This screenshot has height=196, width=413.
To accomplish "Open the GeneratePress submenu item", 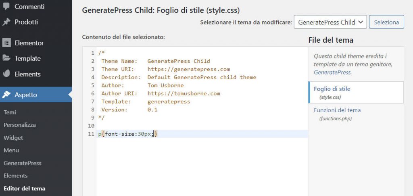I will [23, 163].
